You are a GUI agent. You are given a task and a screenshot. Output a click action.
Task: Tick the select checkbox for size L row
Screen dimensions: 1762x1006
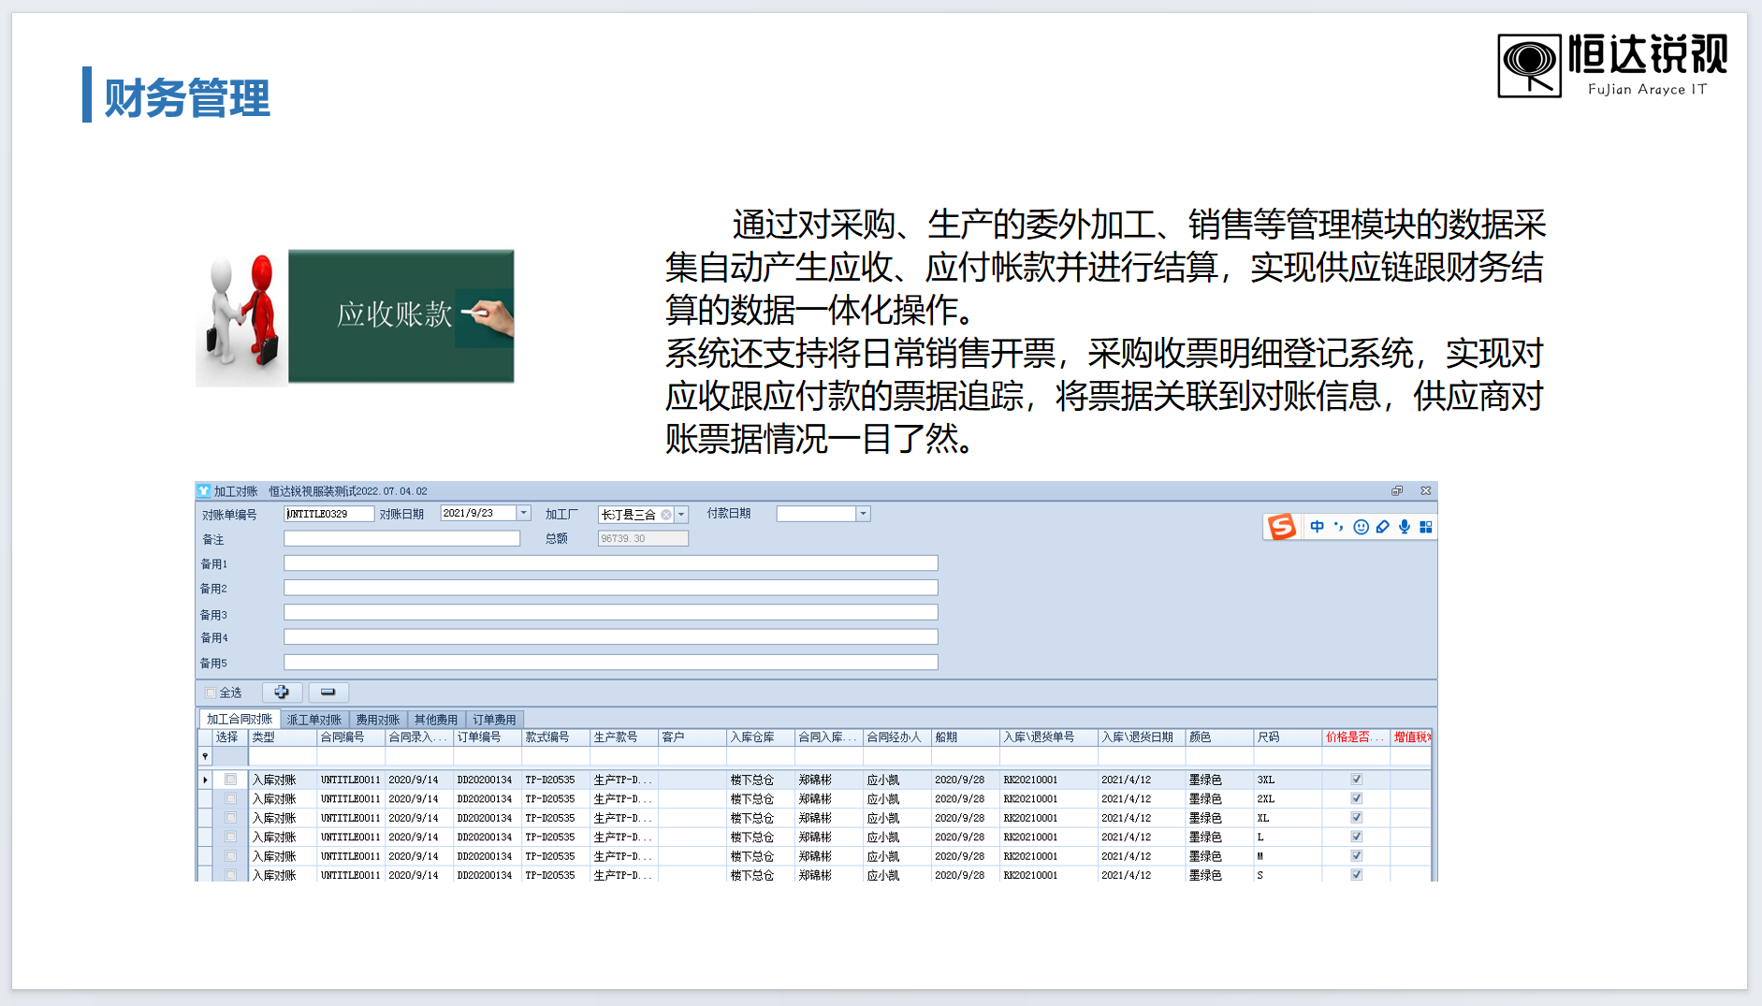230,837
